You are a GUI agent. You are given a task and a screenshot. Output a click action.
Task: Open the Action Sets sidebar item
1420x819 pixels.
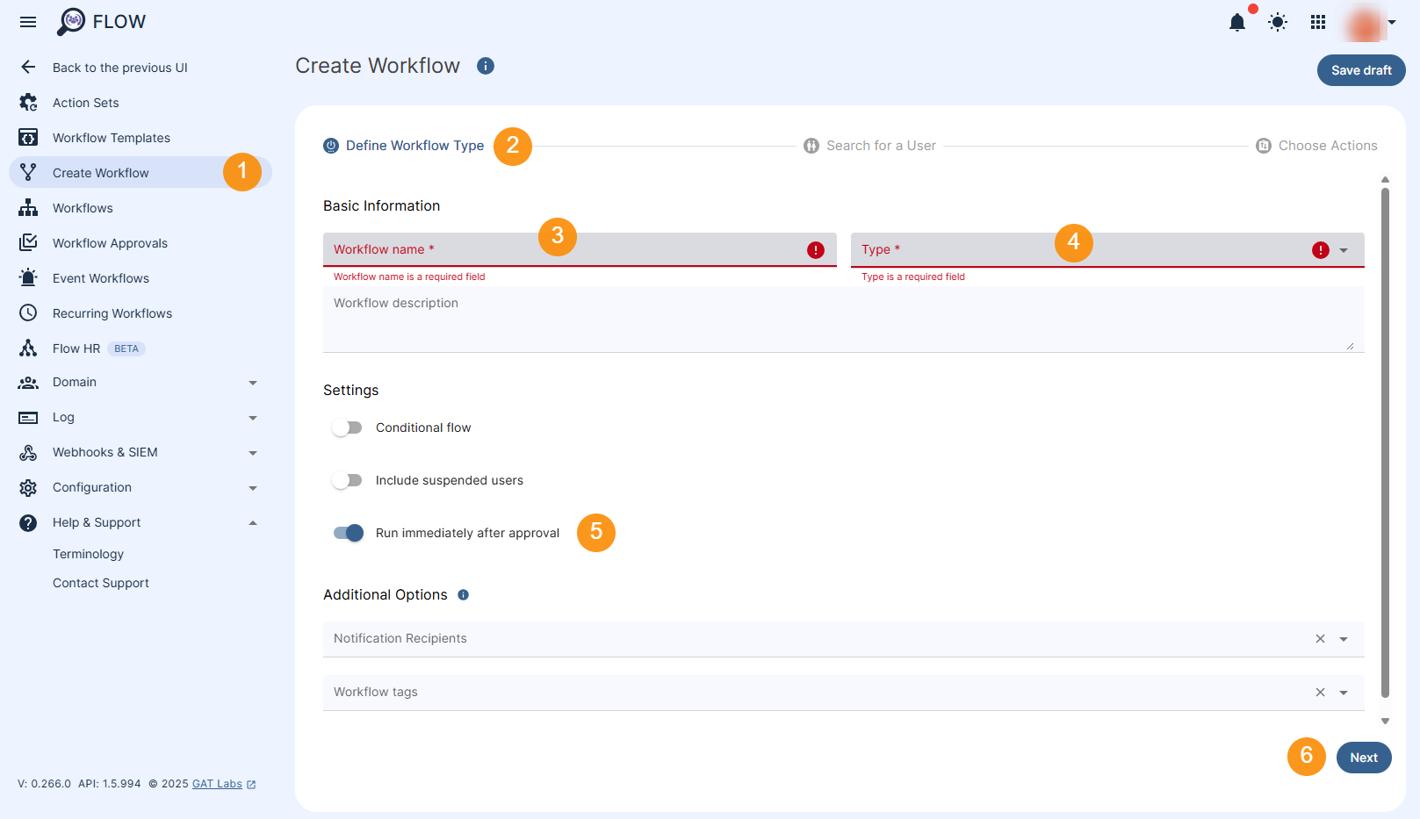point(85,102)
